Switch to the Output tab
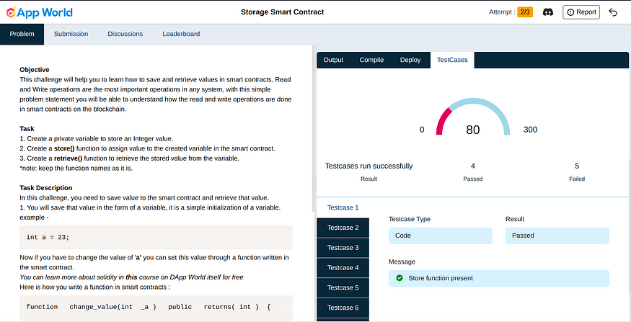The image size is (631, 322). click(x=333, y=60)
